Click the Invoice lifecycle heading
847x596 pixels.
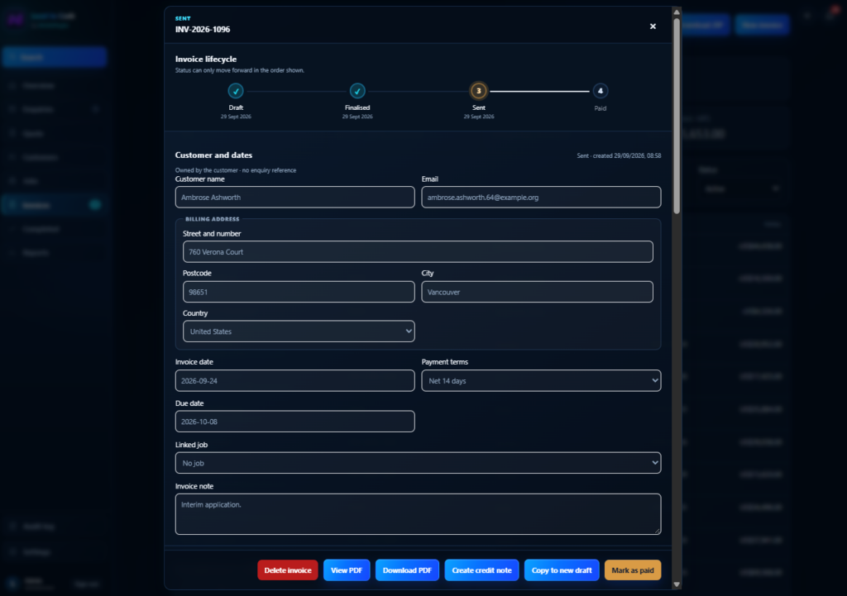tap(206, 59)
